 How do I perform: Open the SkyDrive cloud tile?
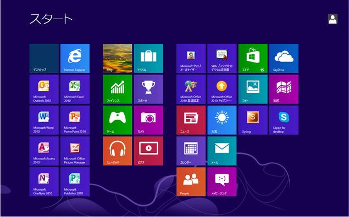tap(284, 58)
